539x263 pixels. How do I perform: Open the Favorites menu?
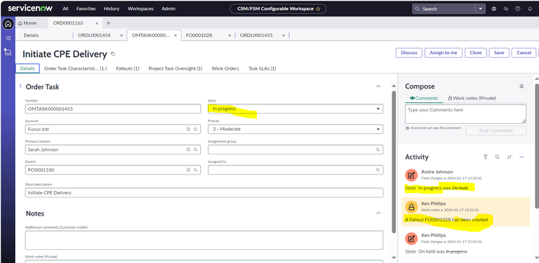pyautogui.click(x=86, y=8)
